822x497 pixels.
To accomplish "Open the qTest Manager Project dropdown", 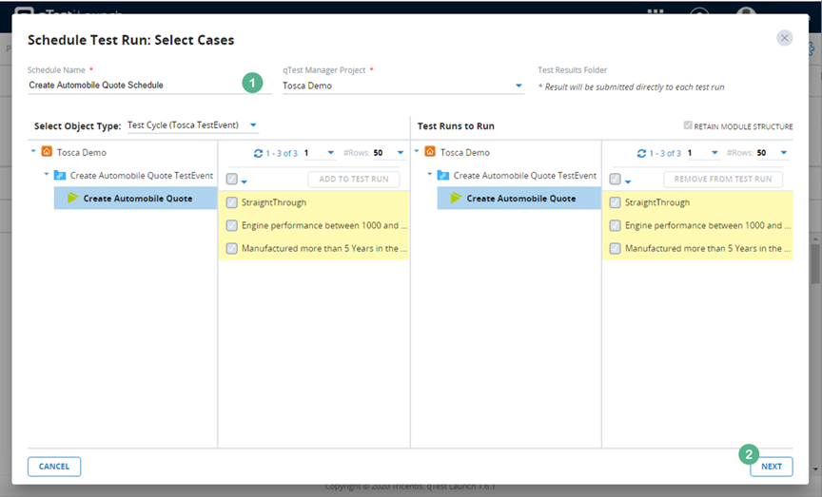I will 519,86.
